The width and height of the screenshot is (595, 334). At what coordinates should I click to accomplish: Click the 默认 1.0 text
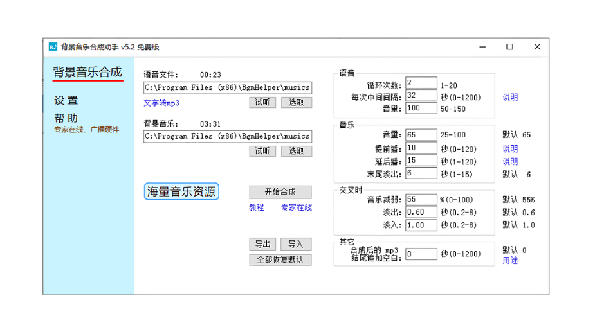click(x=518, y=225)
